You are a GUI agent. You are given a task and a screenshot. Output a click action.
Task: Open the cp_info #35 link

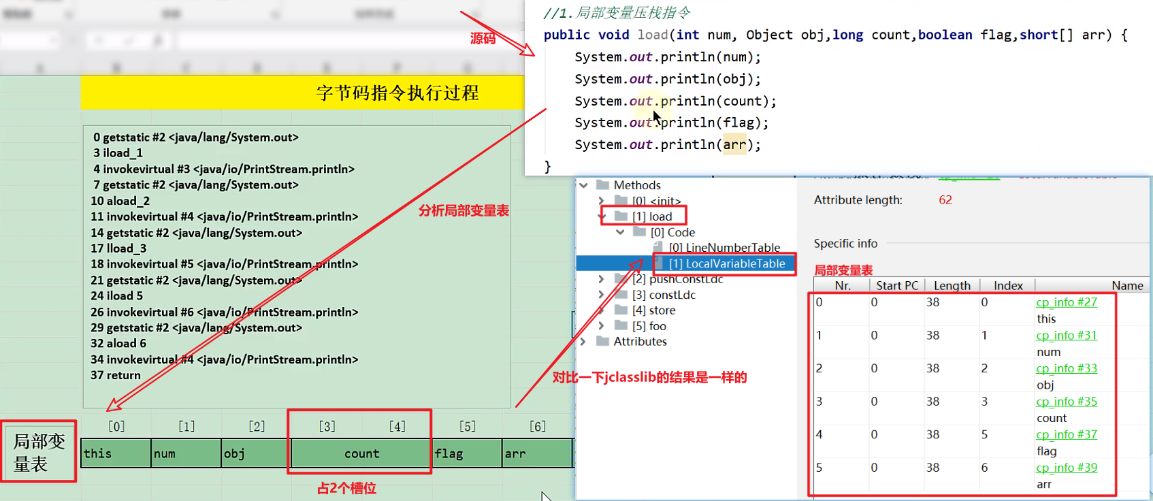1067,402
